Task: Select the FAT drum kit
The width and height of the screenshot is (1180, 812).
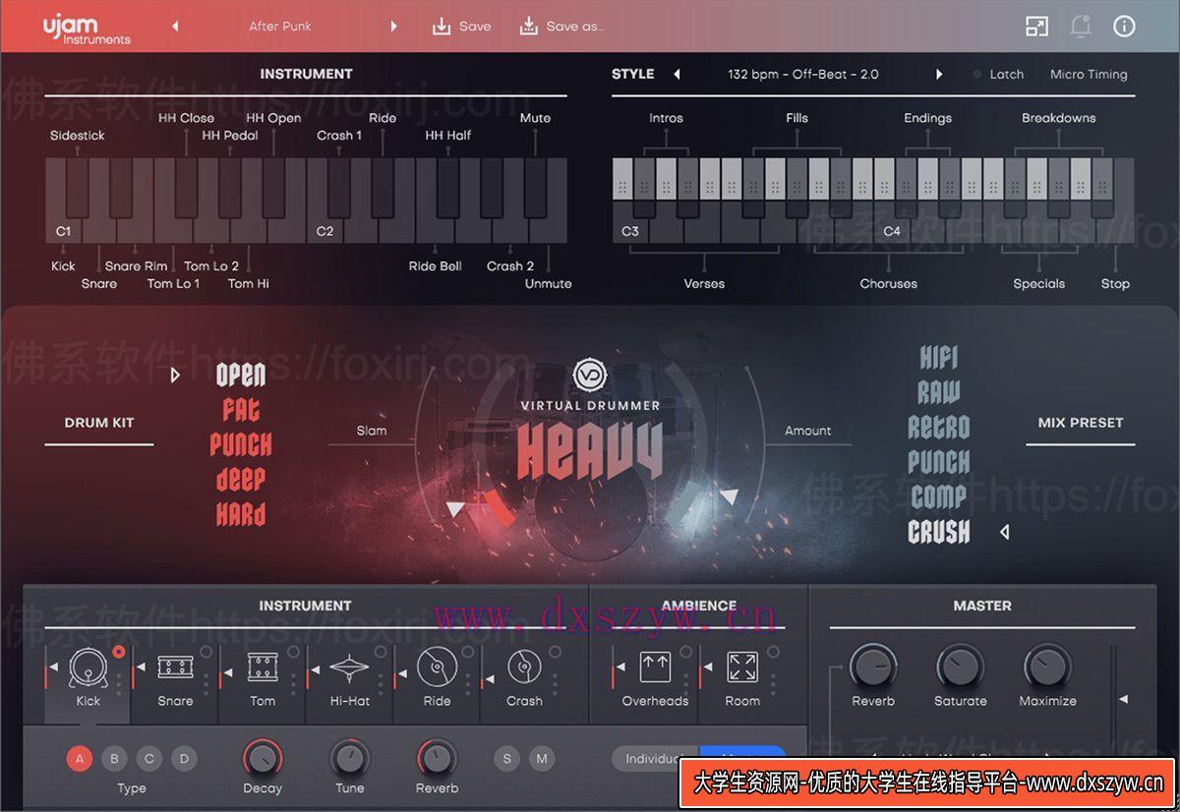Action: point(241,409)
